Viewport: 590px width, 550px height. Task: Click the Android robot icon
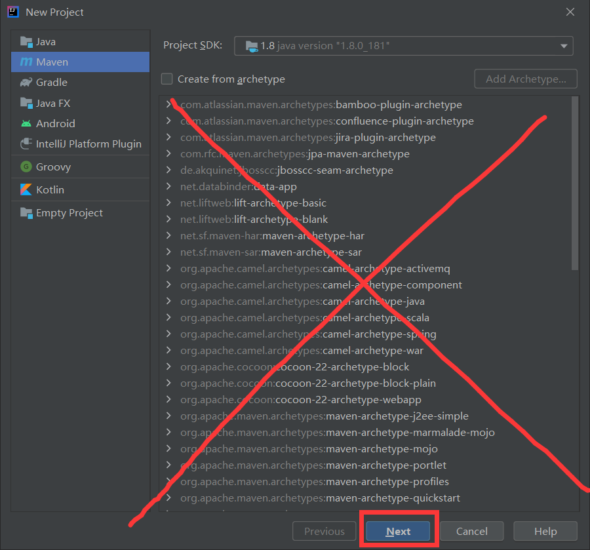click(x=26, y=123)
